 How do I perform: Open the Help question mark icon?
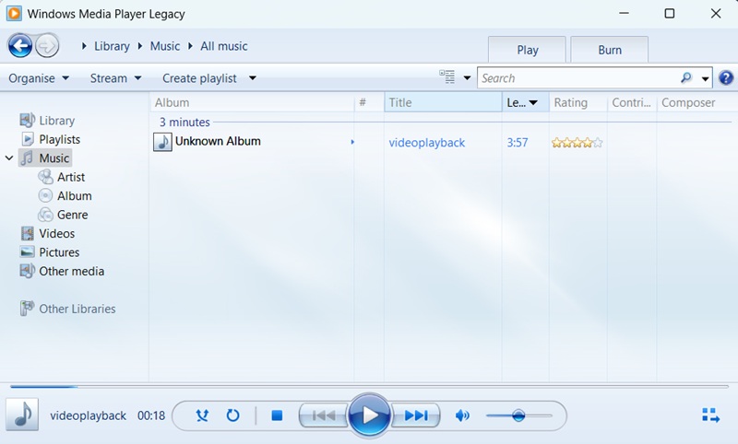coord(726,78)
